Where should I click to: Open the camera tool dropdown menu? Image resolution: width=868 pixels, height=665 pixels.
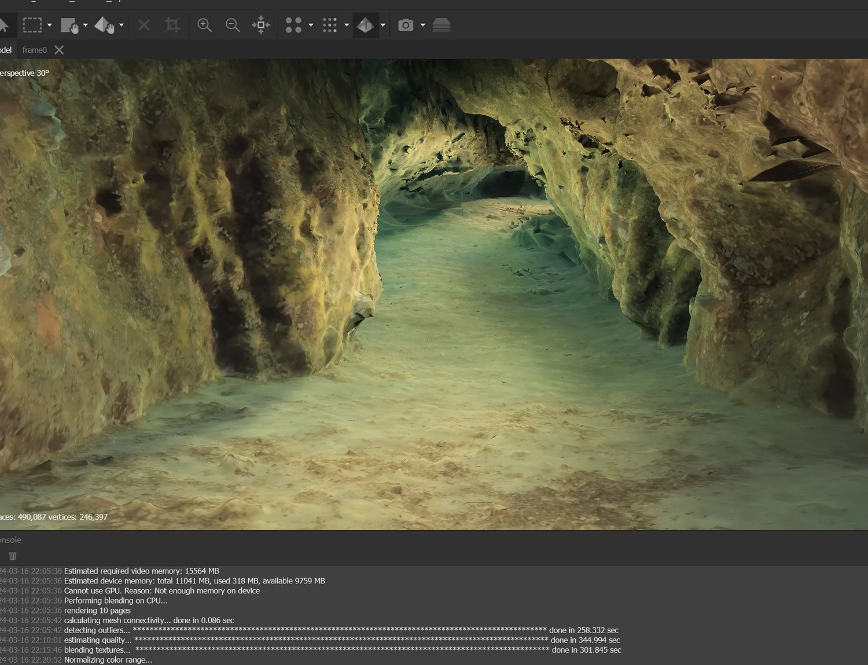click(x=423, y=25)
